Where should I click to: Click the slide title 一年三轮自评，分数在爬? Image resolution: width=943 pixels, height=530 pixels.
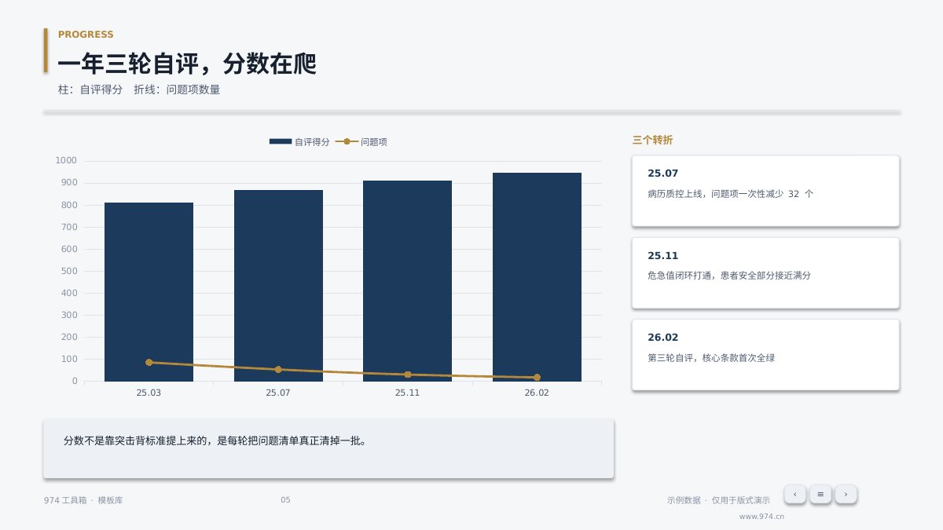(187, 64)
